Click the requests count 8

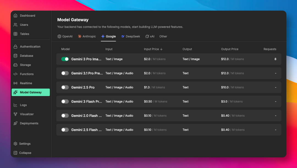click(275, 59)
